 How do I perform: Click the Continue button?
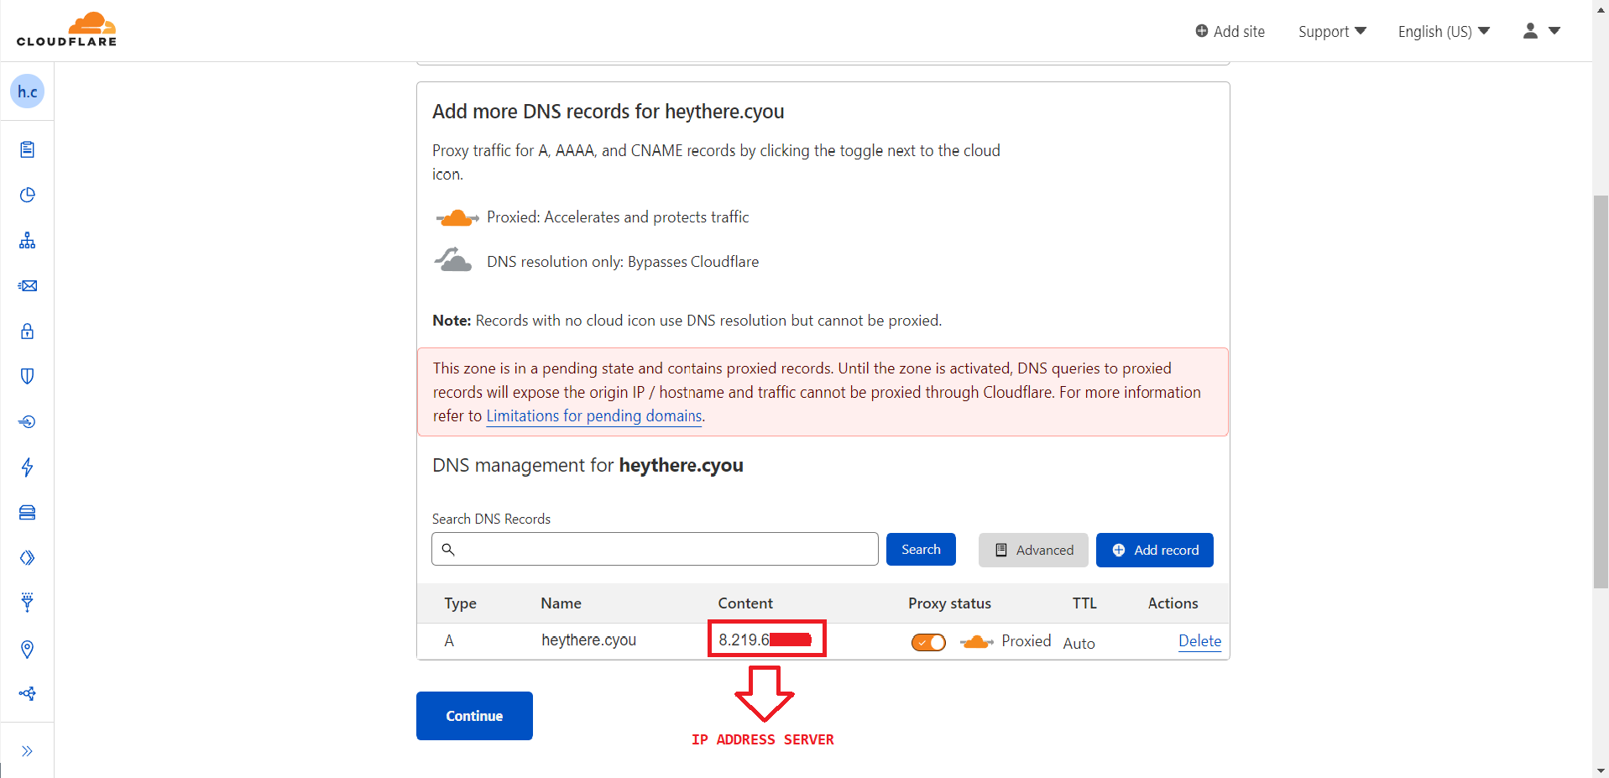tap(474, 716)
